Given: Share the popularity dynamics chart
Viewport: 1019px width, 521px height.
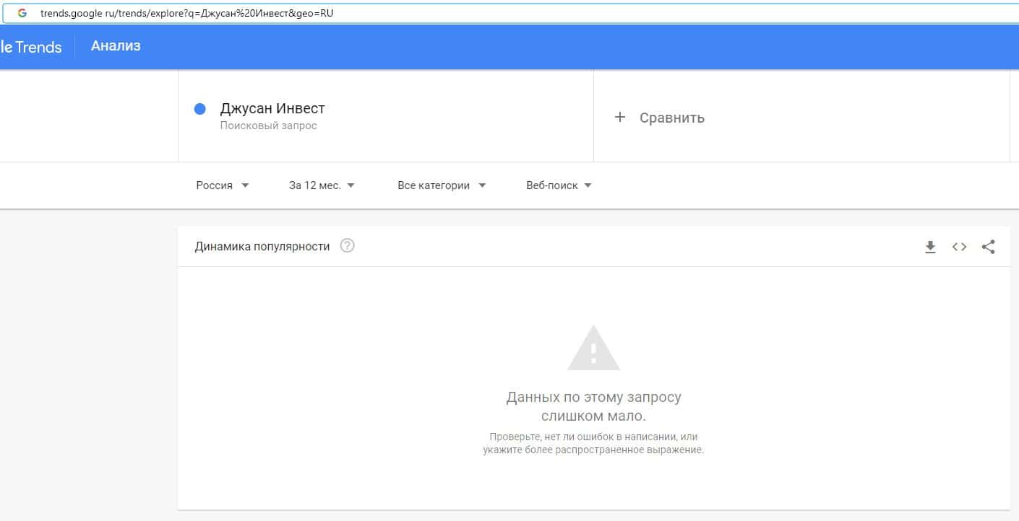Looking at the screenshot, I should [988, 247].
